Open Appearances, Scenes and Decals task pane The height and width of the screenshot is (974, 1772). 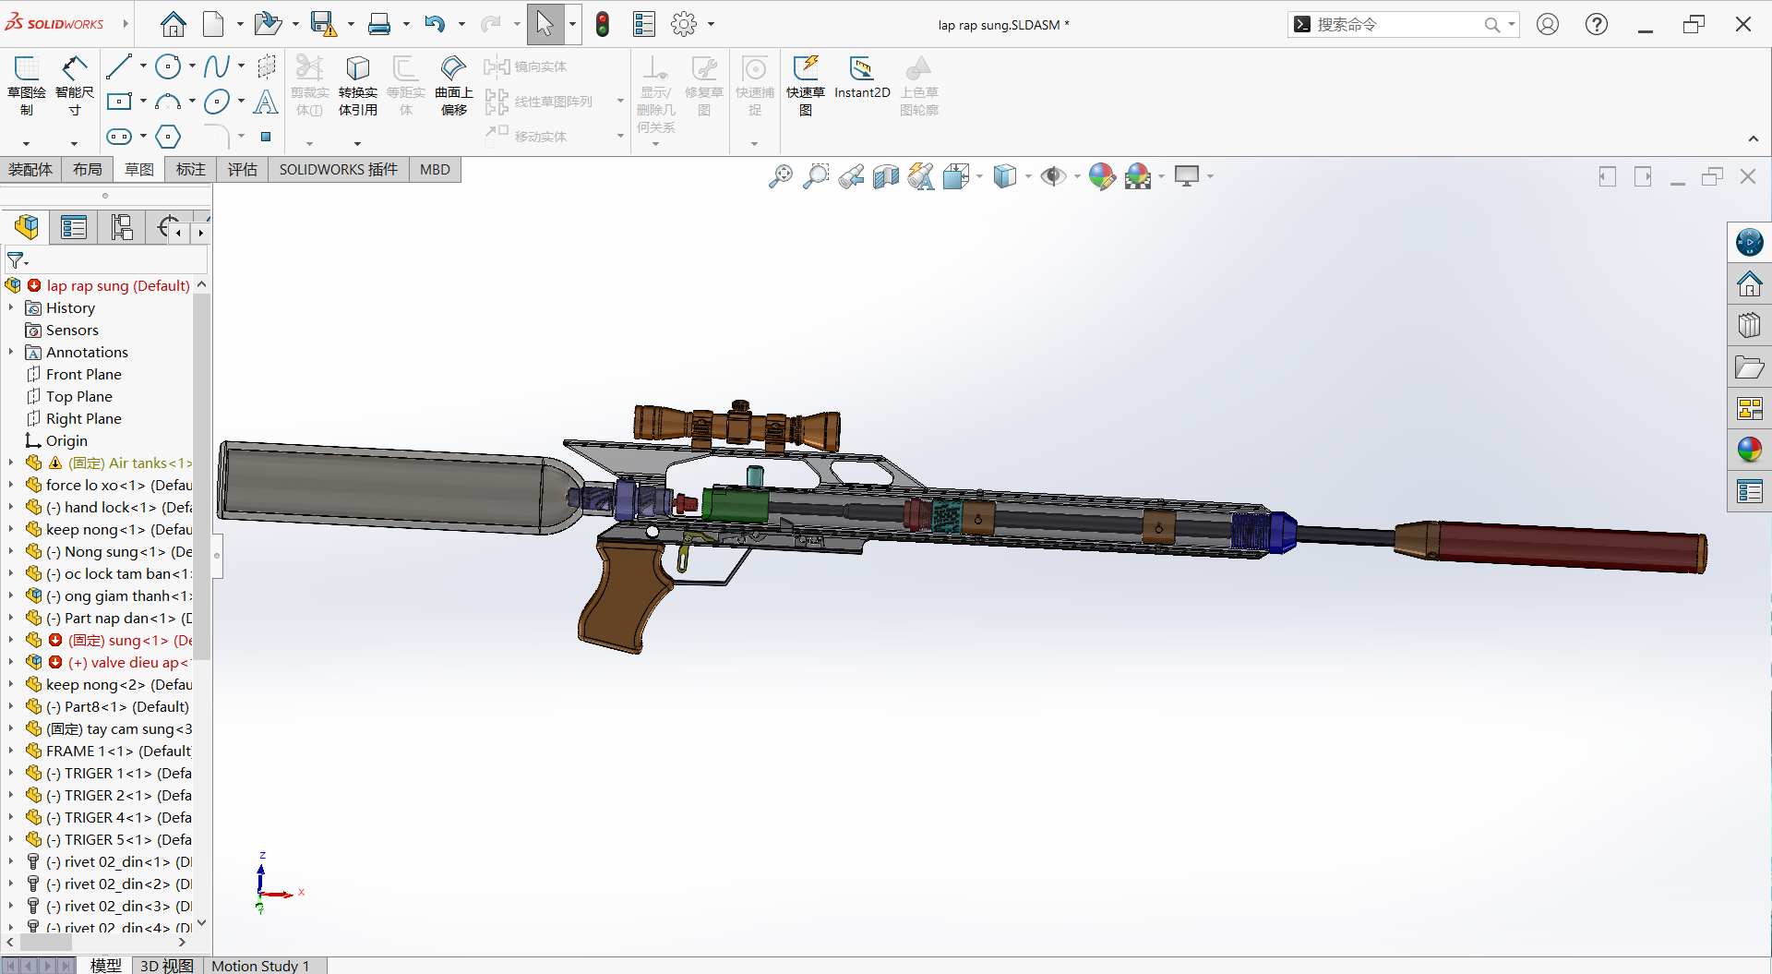[1749, 450]
